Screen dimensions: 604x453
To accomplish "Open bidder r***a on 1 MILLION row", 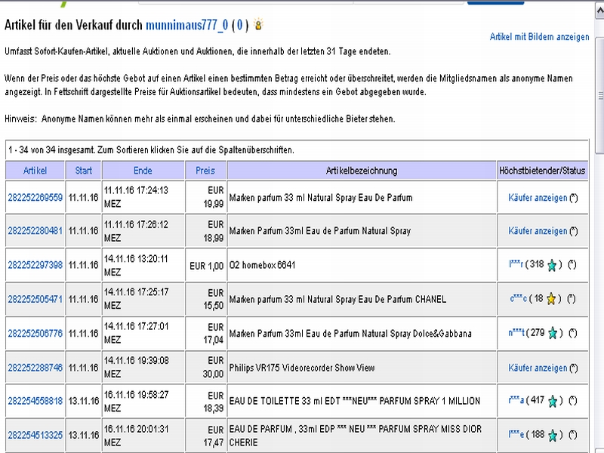I will click(516, 400).
